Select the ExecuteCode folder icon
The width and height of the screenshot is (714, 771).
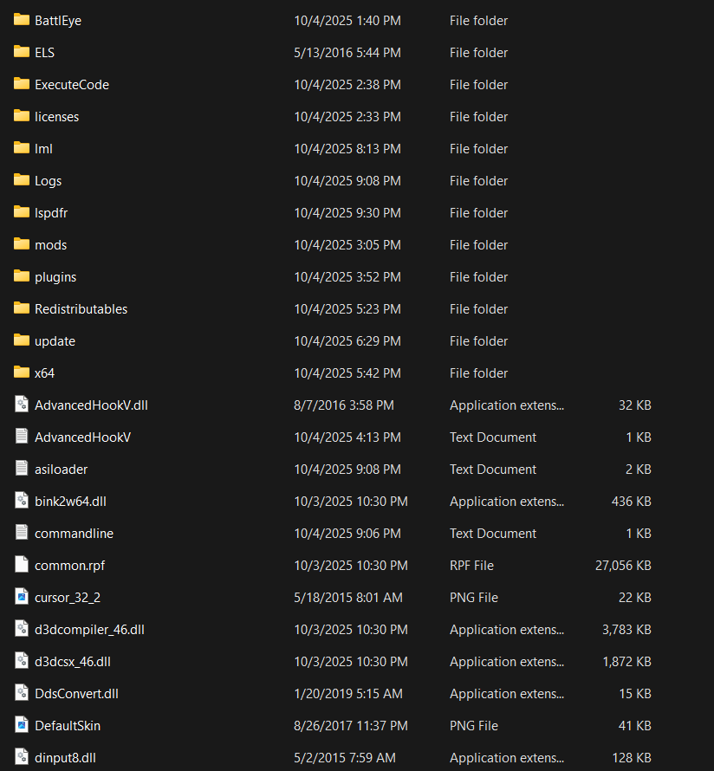tap(21, 83)
